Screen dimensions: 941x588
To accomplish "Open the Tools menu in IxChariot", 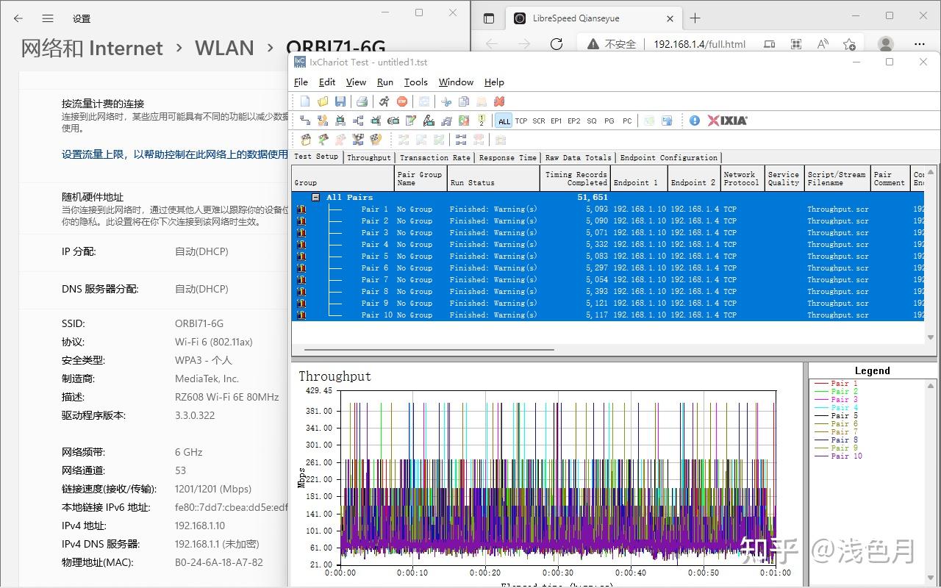I will click(x=416, y=82).
